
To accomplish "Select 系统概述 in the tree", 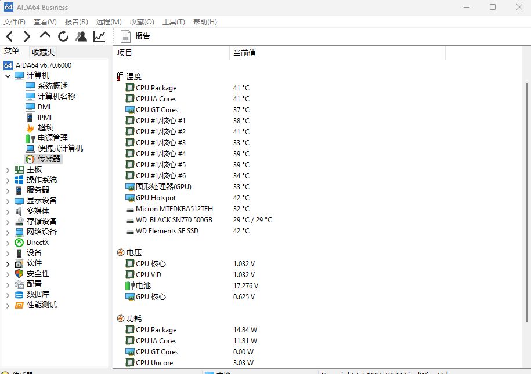I will point(52,86).
